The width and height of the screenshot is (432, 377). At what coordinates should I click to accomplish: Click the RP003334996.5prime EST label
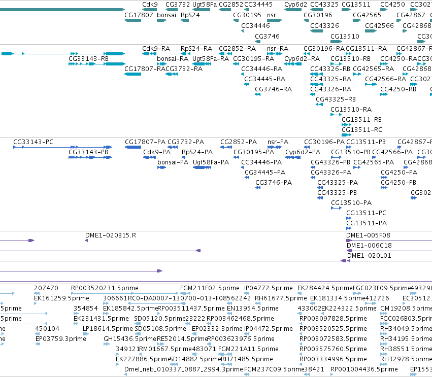coord(333,359)
